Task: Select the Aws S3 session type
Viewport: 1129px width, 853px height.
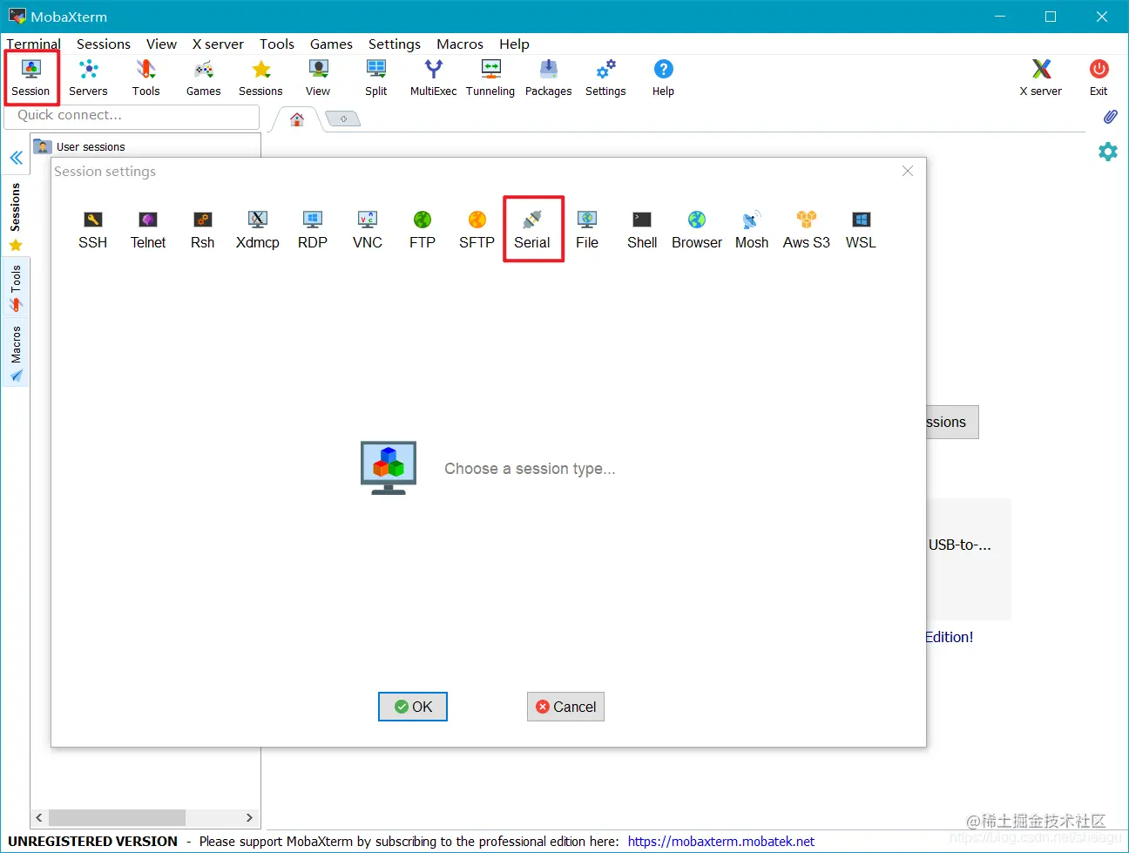Action: 807,230
